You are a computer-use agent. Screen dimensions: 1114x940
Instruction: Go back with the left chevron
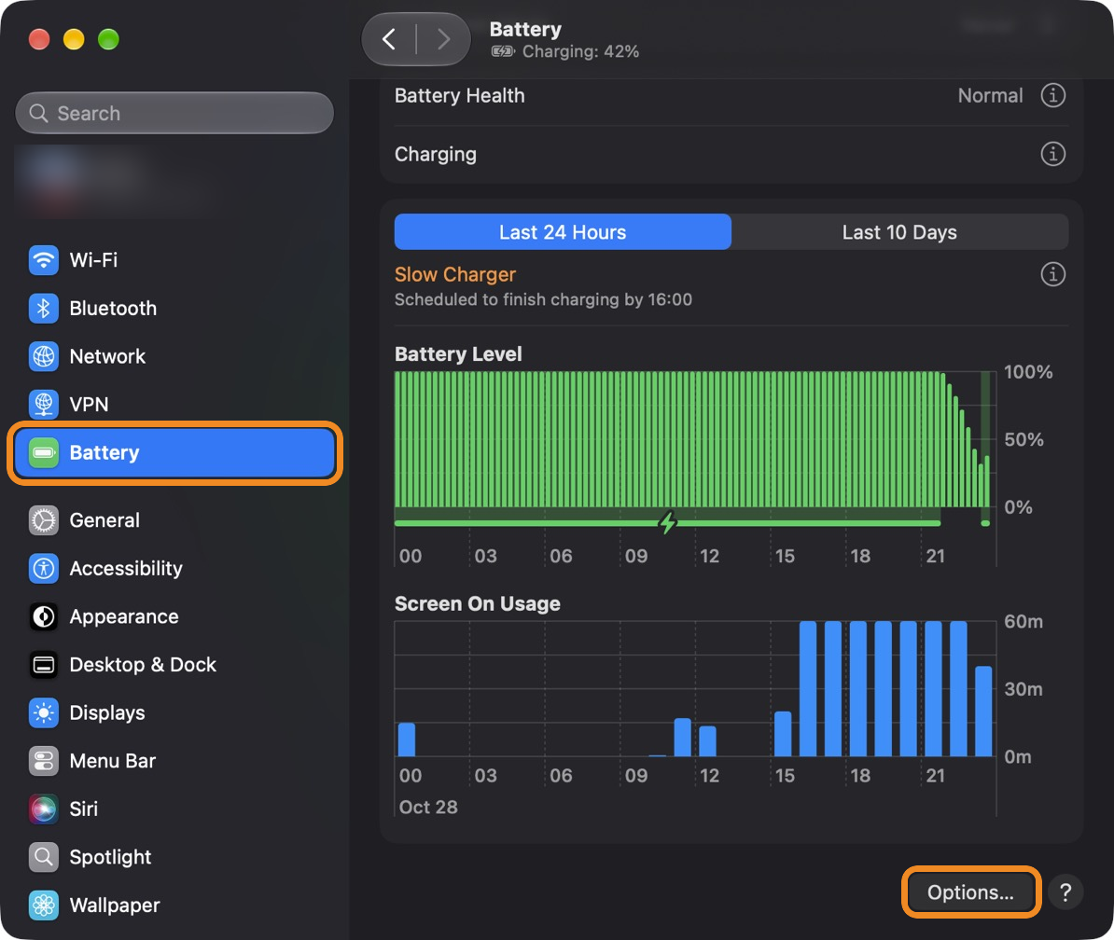tap(389, 39)
